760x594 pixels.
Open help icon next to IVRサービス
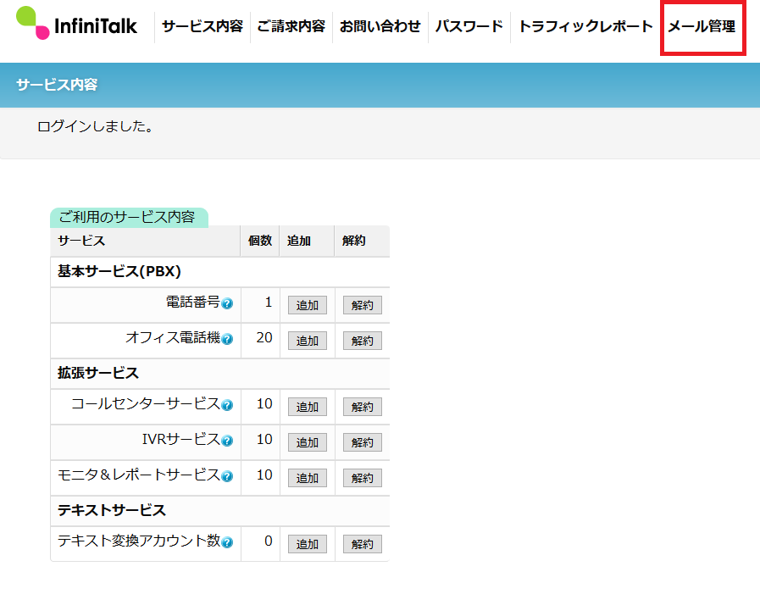pyautogui.click(x=227, y=441)
